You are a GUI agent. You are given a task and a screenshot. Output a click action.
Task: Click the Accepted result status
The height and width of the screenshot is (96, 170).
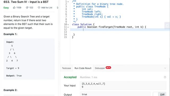pyautogui.click(x=70, y=77)
